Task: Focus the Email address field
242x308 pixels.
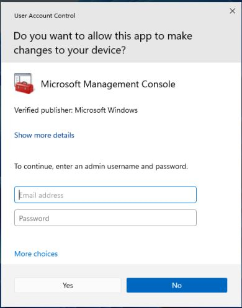Action: (x=105, y=195)
